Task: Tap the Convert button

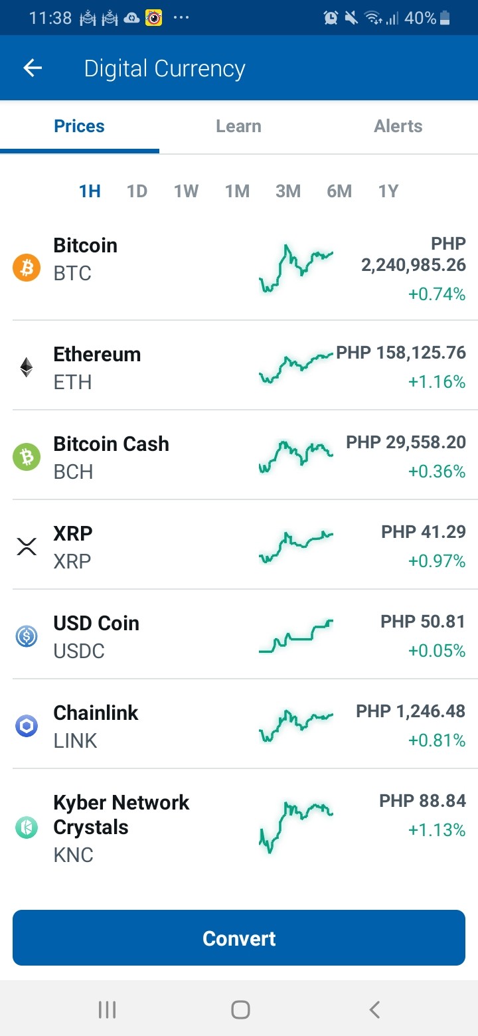Action: [x=239, y=938]
